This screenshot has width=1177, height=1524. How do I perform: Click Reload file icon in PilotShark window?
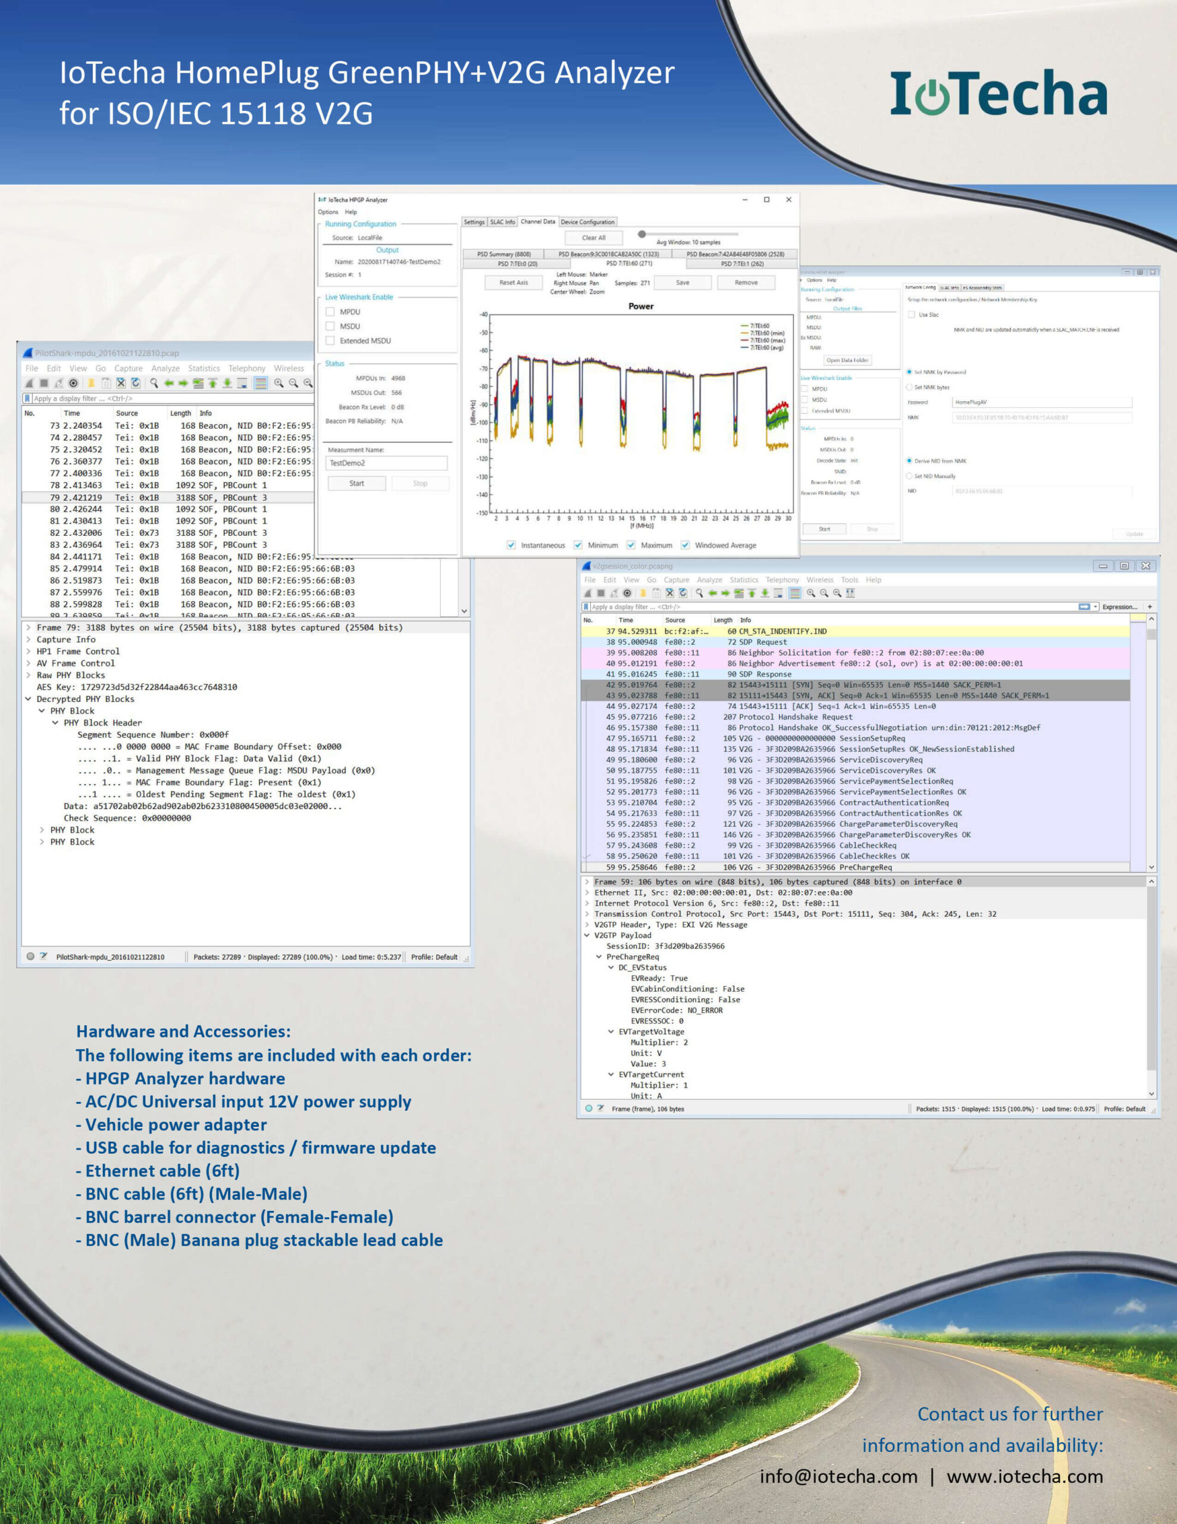tap(135, 383)
